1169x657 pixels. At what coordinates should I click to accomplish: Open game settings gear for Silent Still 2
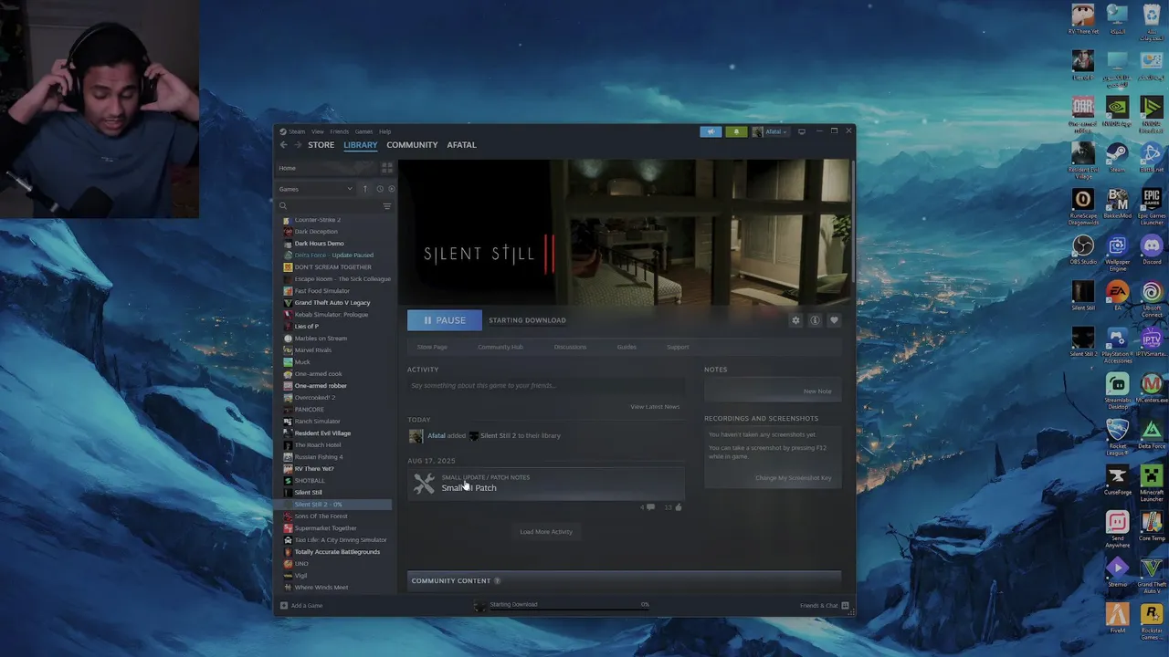click(x=795, y=320)
